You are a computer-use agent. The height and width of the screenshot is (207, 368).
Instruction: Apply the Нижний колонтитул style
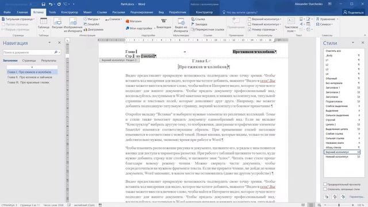(342, 157)
